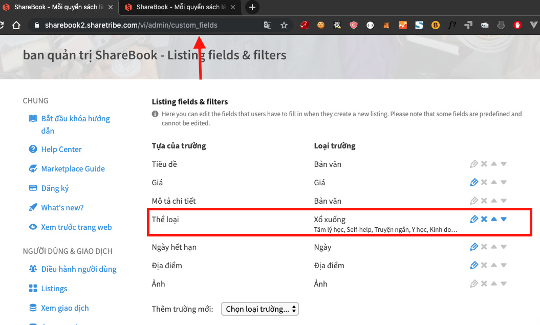
Task: Bookmark the page with the star icon
Action: pos(284,24)
